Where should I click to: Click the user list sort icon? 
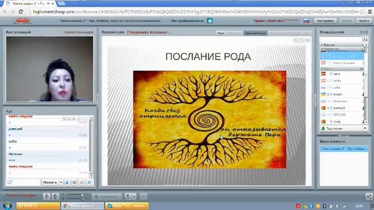tap(365, 39)
